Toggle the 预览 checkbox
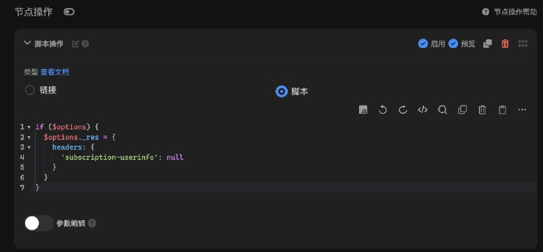Viewport: 543px width, 252px height. coord(453,43)
